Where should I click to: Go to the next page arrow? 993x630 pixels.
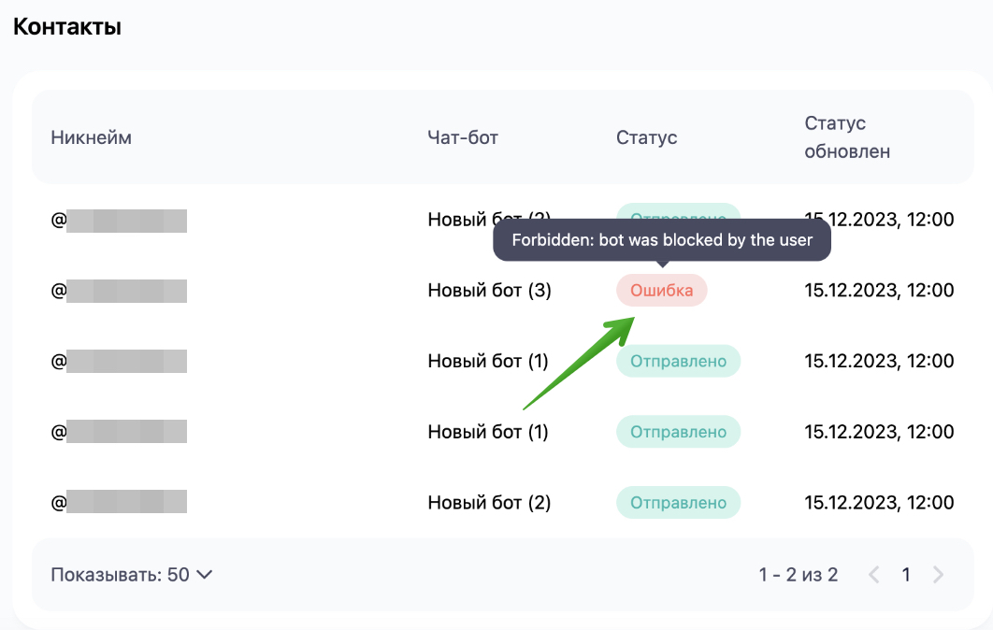point(938,574)
